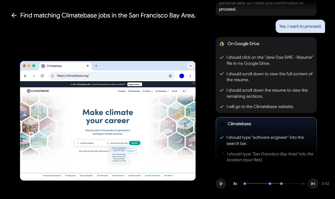Click step 'scroll down to view the full content'
335x199 pixels.
click(269, 77)
